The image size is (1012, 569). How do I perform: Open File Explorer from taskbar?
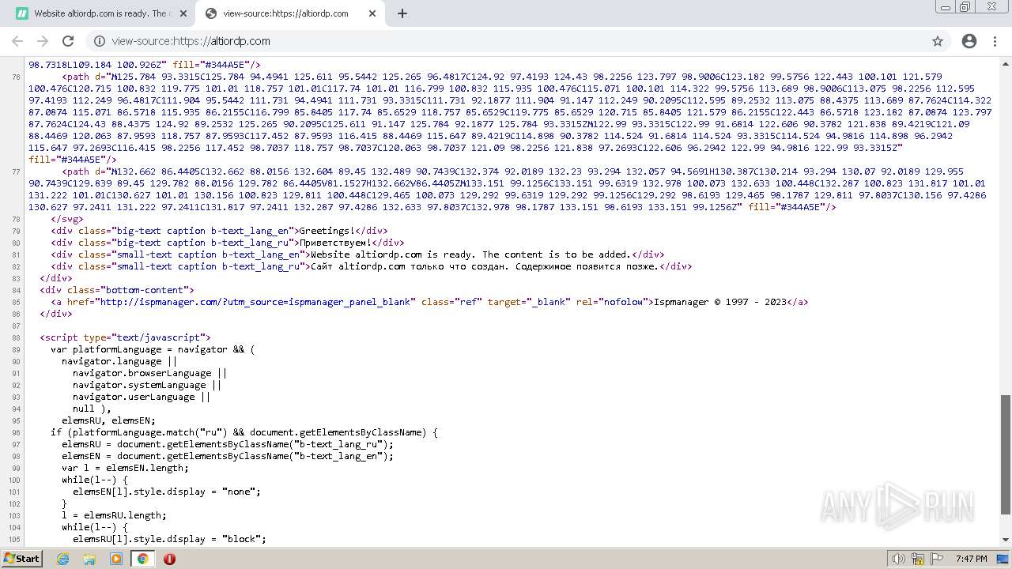click(89, 559)
